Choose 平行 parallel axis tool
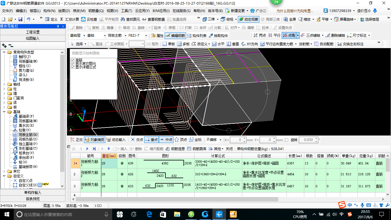 pyautogui.click(x=274, y=36)
